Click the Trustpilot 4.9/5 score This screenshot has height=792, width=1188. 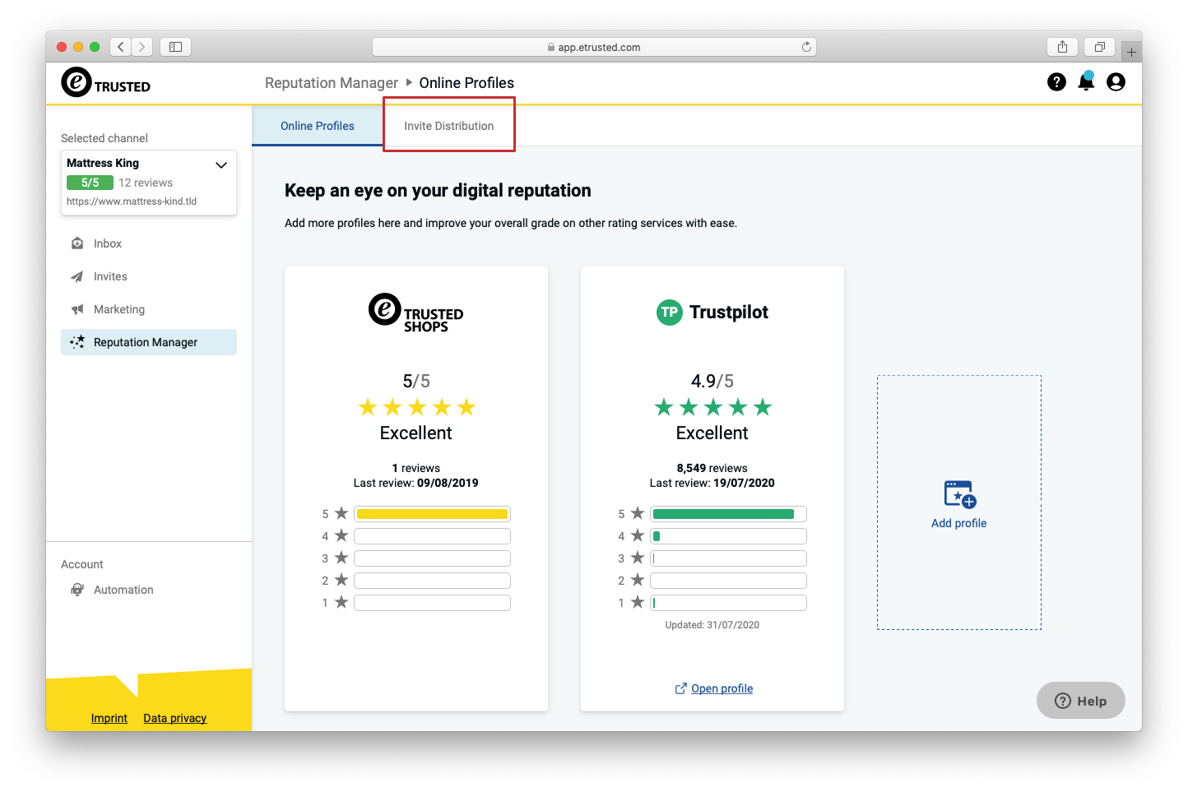712,381
